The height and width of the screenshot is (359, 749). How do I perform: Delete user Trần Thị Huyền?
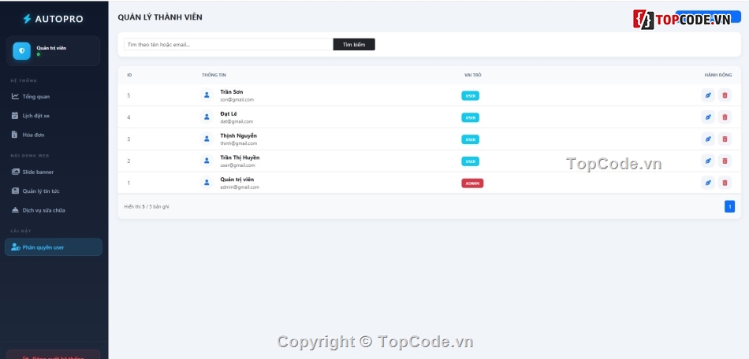tap(725, 161)
